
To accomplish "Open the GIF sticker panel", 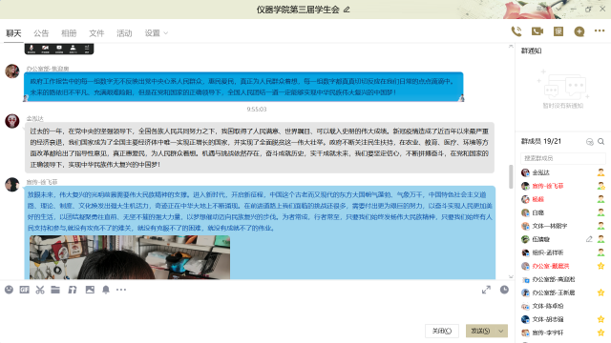I will 25,290.
